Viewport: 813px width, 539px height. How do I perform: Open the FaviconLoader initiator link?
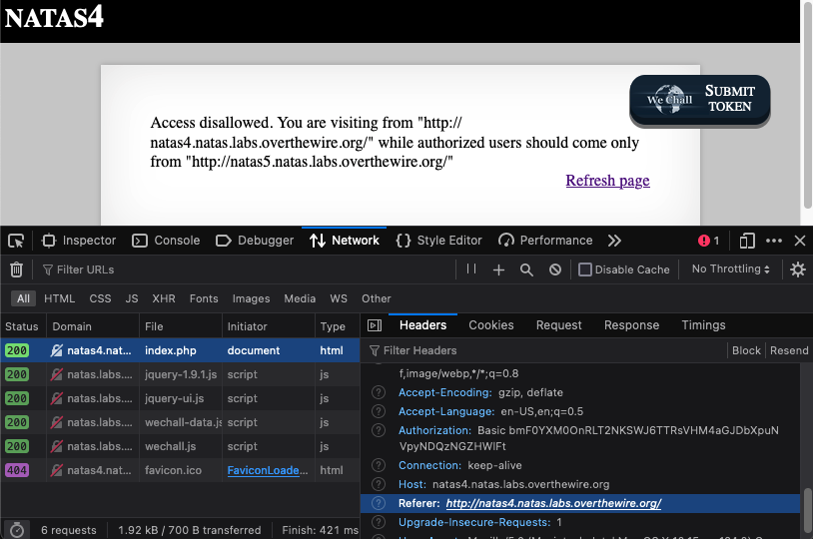[268, 470]
